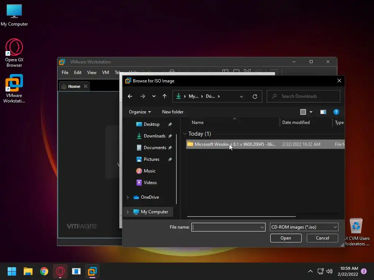Viewport: 374px width, 280px height.
Task: Cancel the Browse for ISO Image dialog
Action: pyautogui.click(x=322, y=238)
